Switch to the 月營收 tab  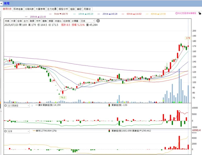(87, 9)
